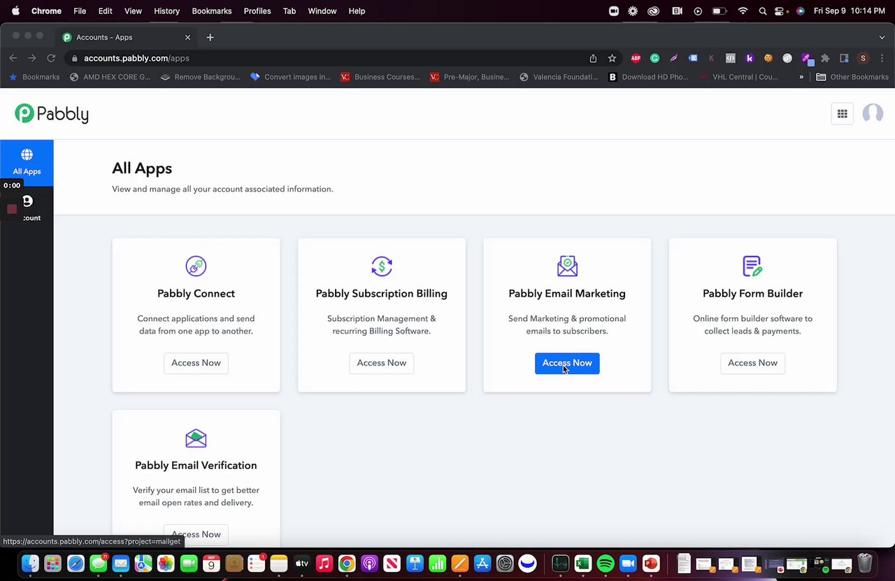Click the Pabbly Connect card icon
The image size is (895, 581).
pos(196,266)
